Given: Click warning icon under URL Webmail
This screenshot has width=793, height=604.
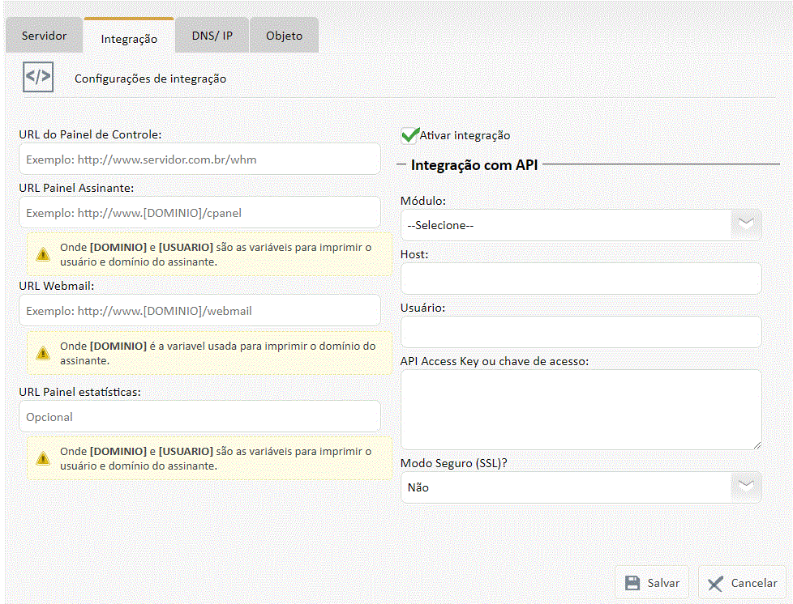Looking at the screenshot, I should (x=42, y=353).
